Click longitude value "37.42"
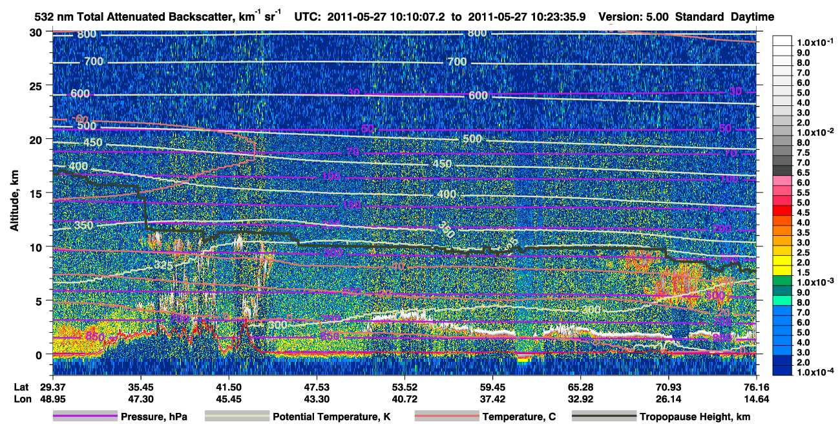Viewport: 840px width, 431px height. coord(492,399)
